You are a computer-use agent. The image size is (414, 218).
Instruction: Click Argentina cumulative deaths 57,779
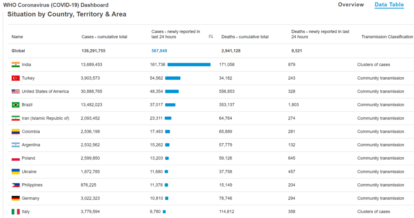(226, 145)
